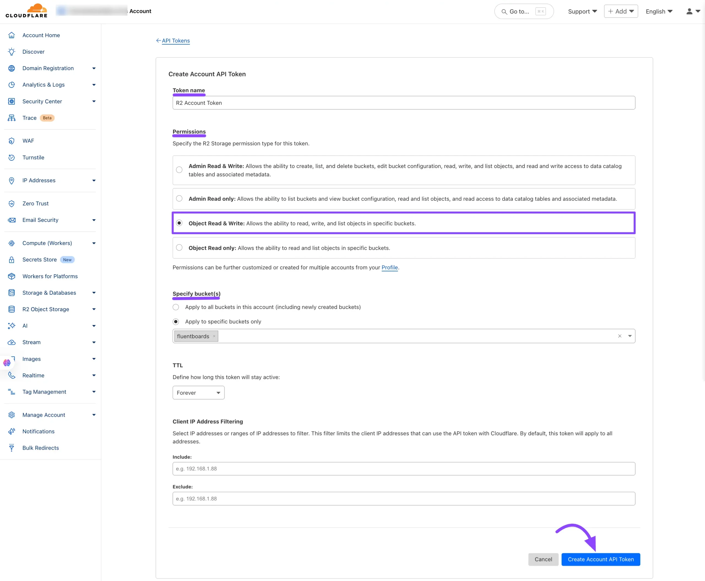The width and height of the screenshot is (705, 581).
Task: Click the Token name input field
Action: (404, 103)
